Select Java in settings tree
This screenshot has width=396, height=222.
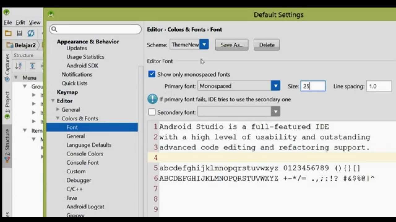(x=71, y=198)
